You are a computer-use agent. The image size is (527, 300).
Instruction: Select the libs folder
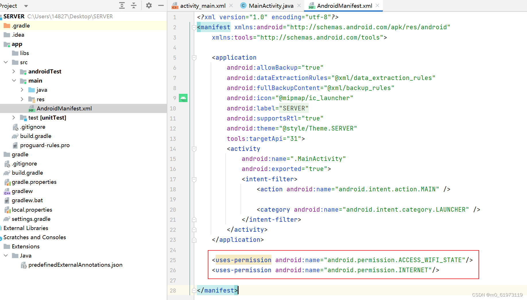(83, 53)
